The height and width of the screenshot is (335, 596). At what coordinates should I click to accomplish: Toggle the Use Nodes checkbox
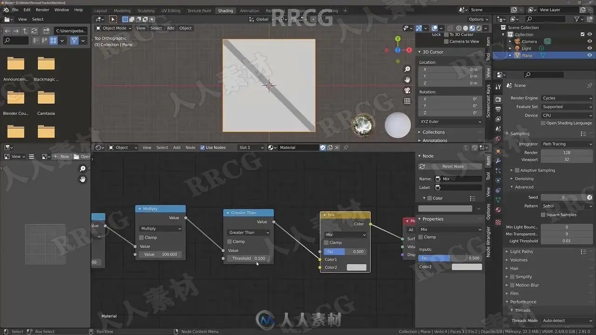[x=203, y=147]
